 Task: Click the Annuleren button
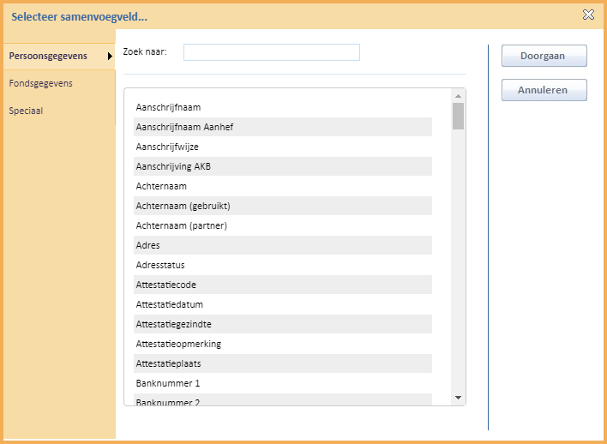pos(544,90)
